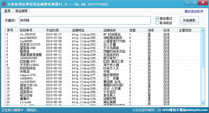This screenshot has height=113, width=209.
Task: Select account 天天的110804
Action: point(29,65)
